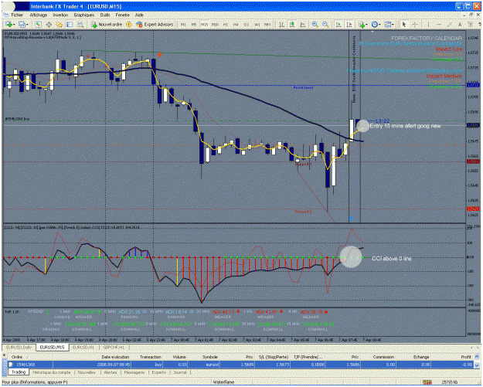Open the Graphiques menu

tap(83, 15)
